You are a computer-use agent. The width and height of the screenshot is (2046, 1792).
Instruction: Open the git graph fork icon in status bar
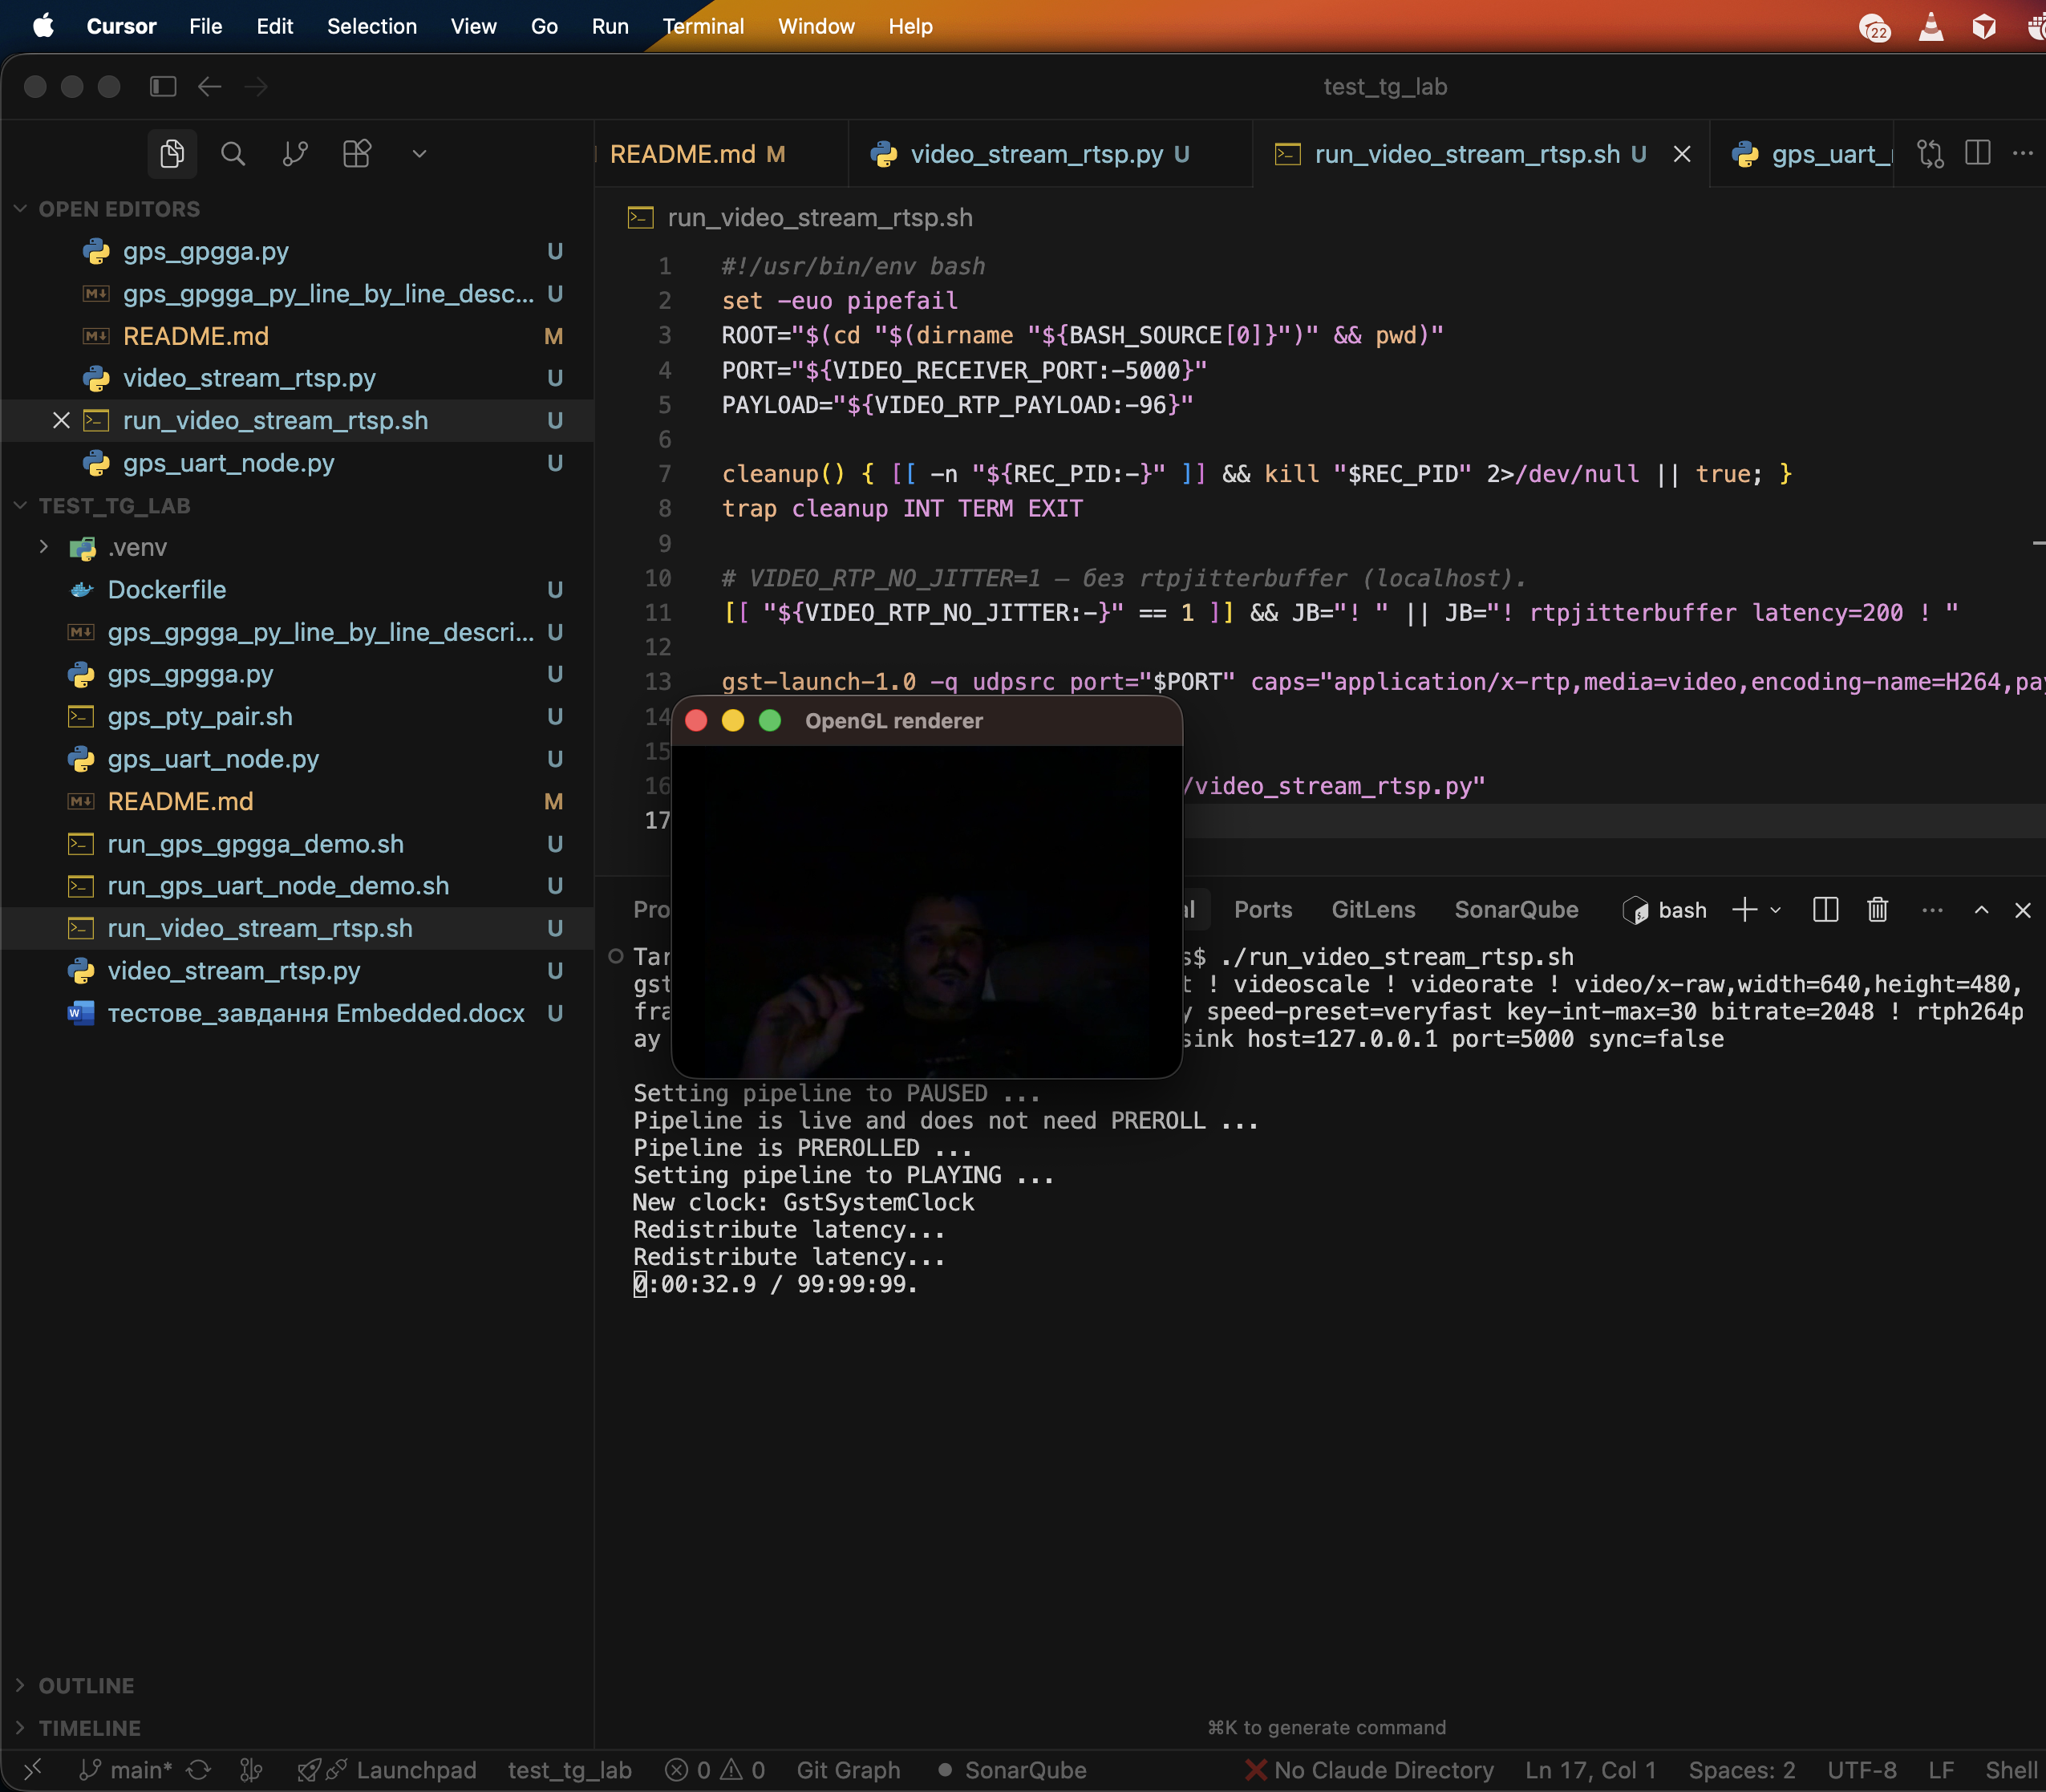tap(251, 1770)
